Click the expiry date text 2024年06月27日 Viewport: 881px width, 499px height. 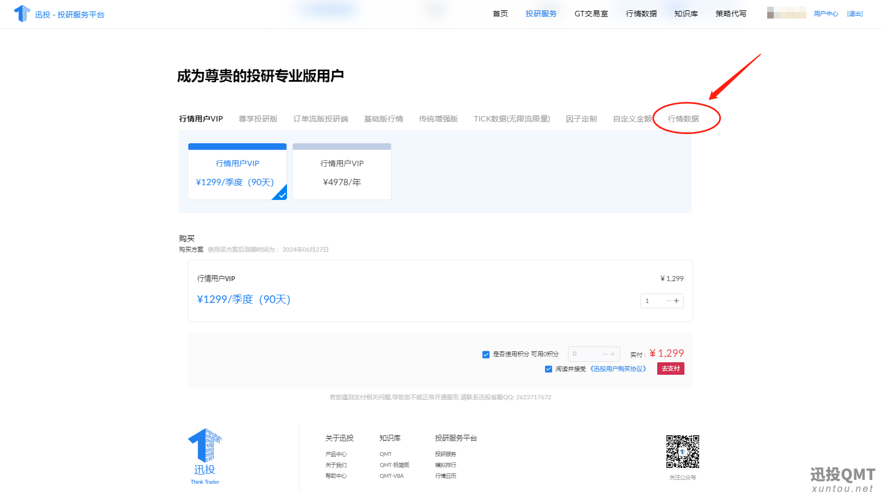point(305,249)
